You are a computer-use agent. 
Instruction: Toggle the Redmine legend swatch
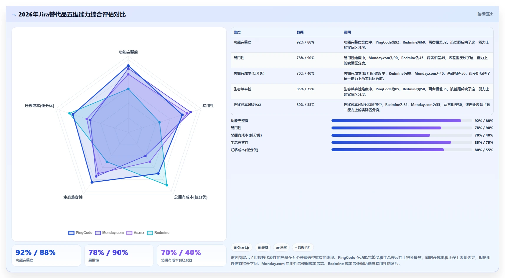(150, 233)
